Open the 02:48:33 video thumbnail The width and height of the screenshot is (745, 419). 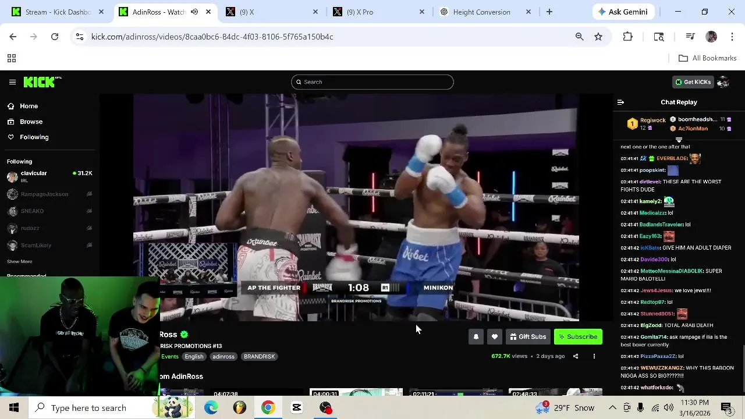[x=555, y=392]
